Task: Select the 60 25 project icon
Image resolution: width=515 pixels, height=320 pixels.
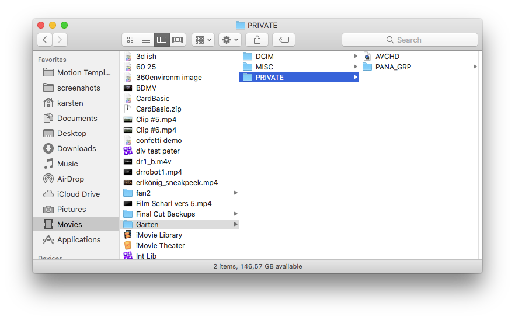Action: (128, 67)
